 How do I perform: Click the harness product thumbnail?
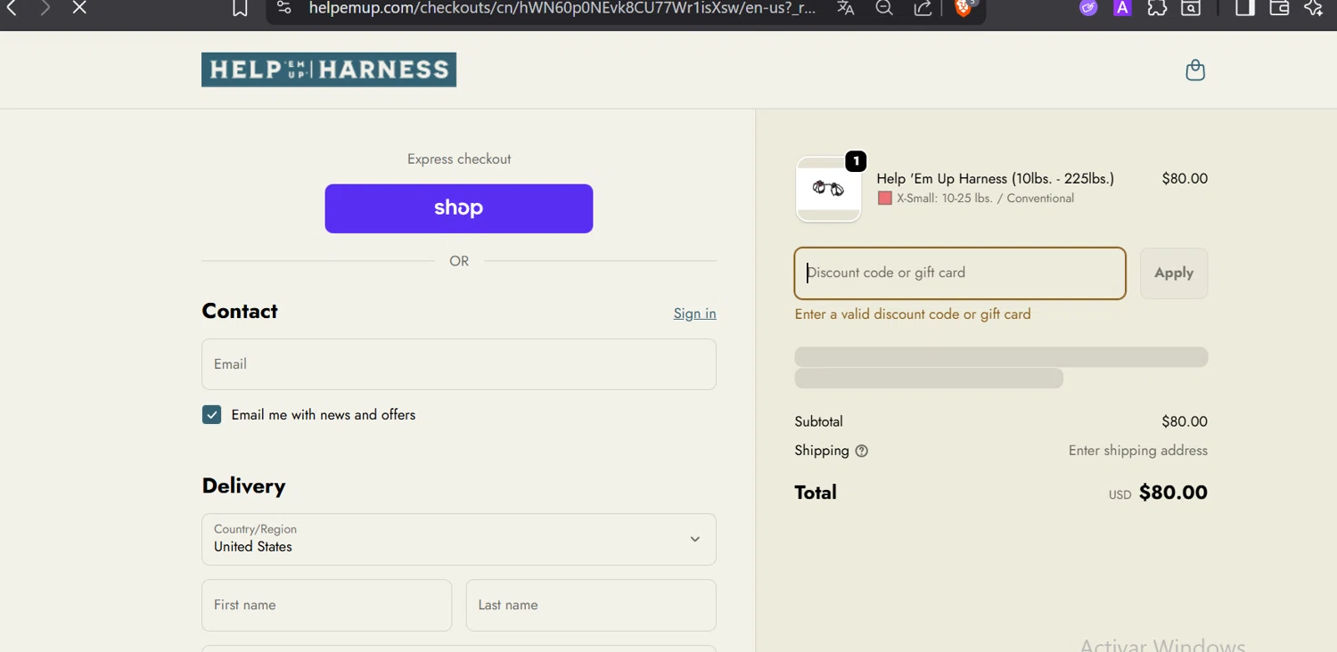(x=828, y=189)
